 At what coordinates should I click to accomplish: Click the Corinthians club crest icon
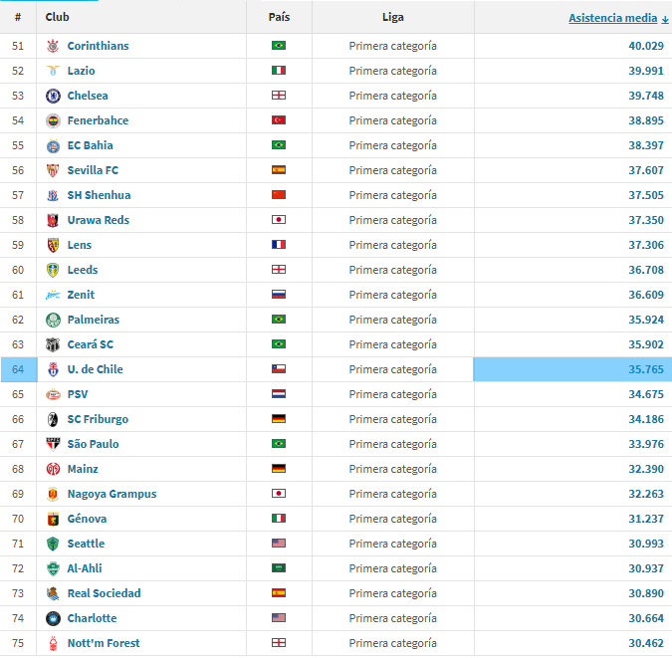point(53,46)
